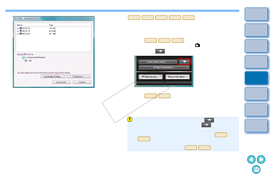Click the black camera icon in the instructions
This screenshot has width=270, height=191.
[198, 45]
